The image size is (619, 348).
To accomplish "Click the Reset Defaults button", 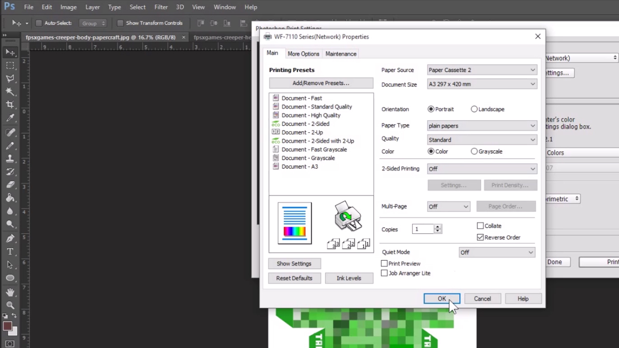I will (294, 278).
